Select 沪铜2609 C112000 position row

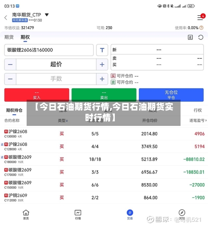(x=104, y=198)
